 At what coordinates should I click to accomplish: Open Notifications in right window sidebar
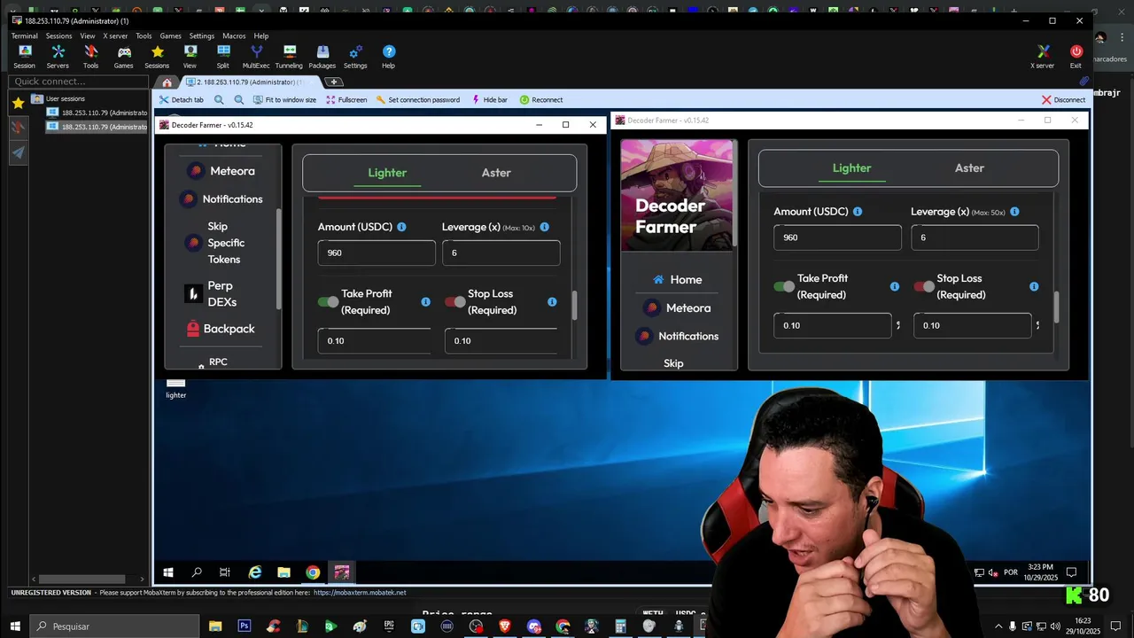pyautogui.click(x=677, y=336)
